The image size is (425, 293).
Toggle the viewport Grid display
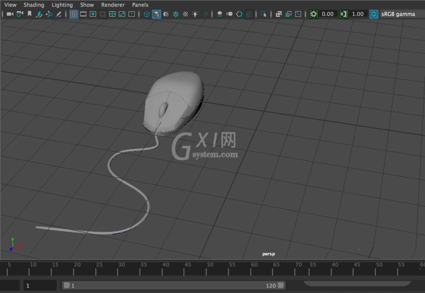click(74, 14)
